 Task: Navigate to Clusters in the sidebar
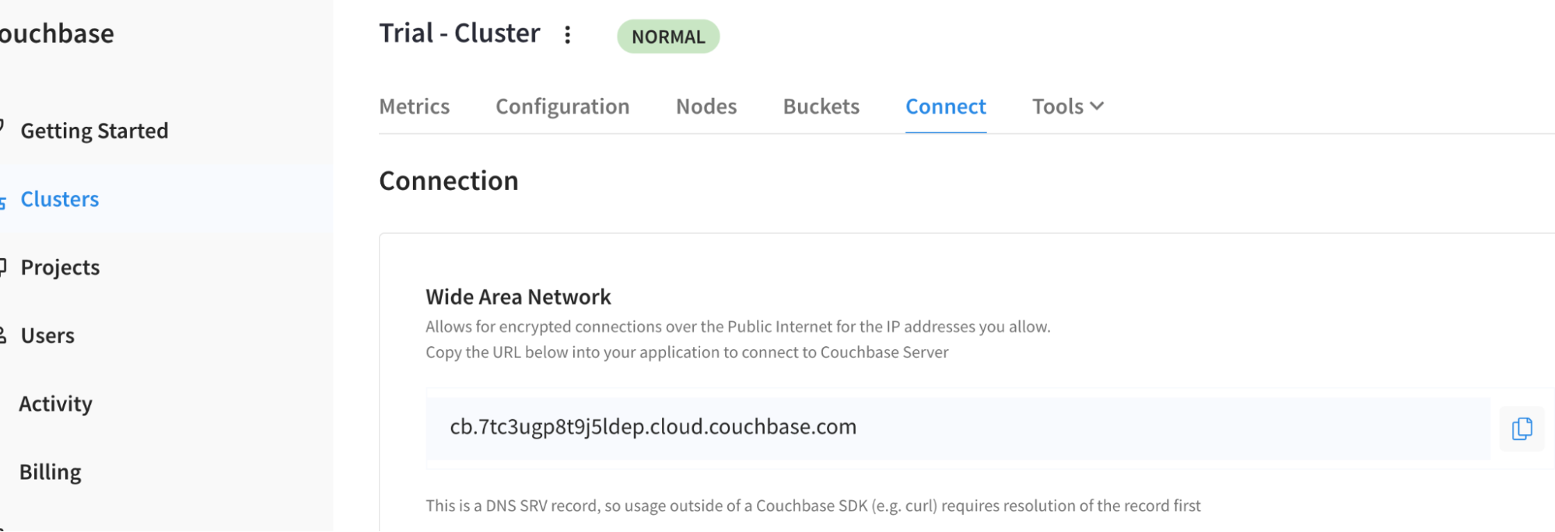60,199
